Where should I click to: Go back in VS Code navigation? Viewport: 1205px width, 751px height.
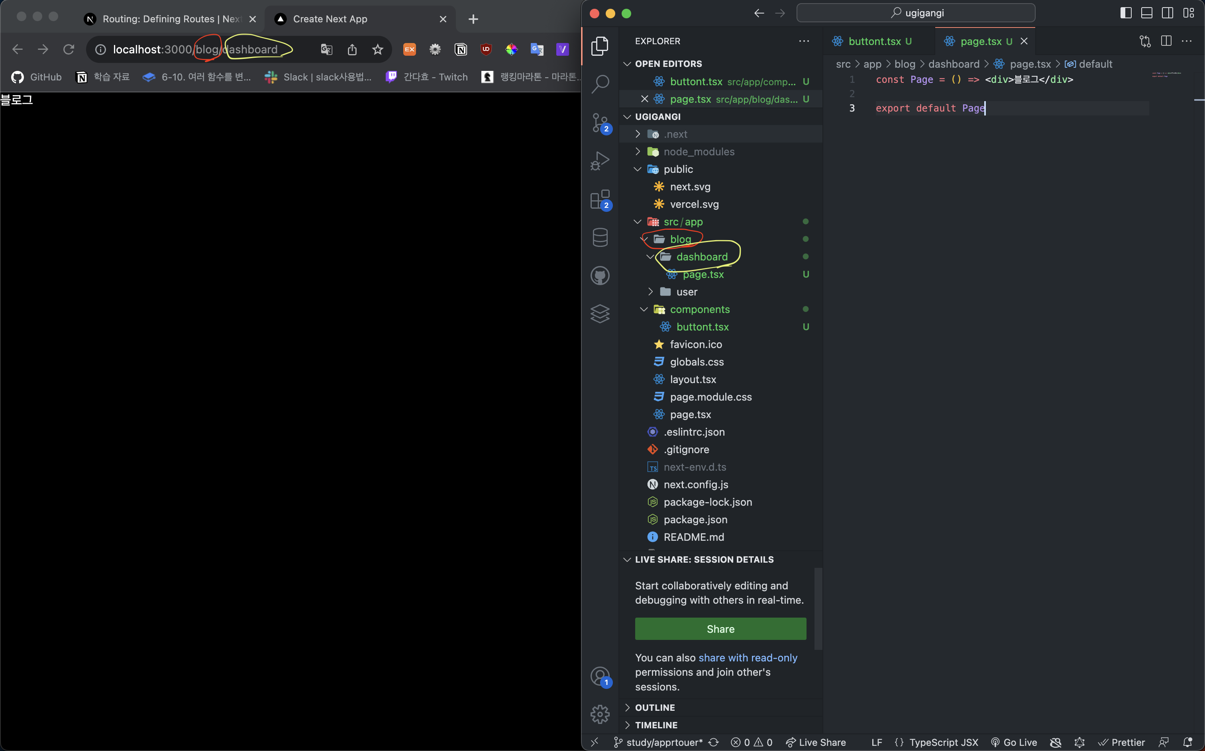click(759, 13)
